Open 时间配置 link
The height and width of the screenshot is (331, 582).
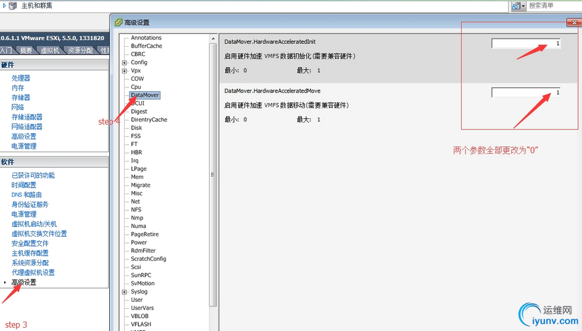click(x=23, y=185)
